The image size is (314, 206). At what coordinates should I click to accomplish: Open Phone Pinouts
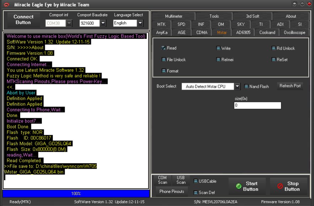point(172,191)
